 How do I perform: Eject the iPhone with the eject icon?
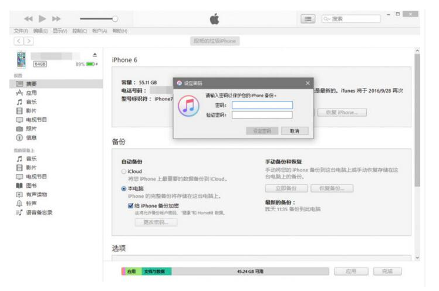click(x=95, y=55)
